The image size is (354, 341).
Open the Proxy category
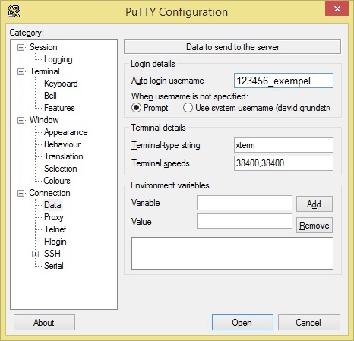[54, 217]
